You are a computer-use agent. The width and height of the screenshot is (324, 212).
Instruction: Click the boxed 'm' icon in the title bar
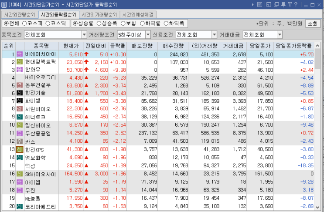[x=259, y=4]
